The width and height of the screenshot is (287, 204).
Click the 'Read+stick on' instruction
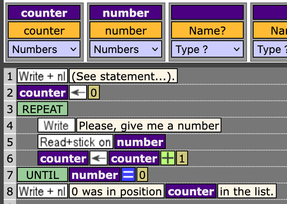click(75, 142)
